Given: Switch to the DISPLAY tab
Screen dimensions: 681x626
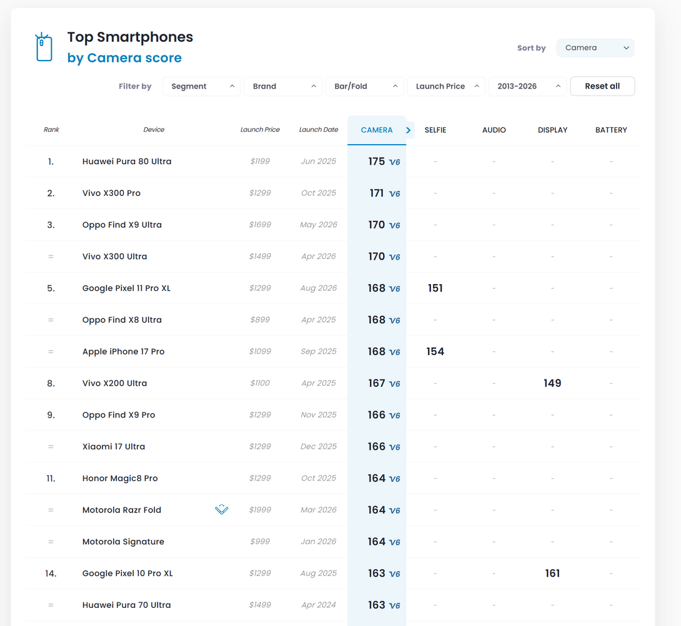Looking at the screenshot, I should [x=552, y=130].
